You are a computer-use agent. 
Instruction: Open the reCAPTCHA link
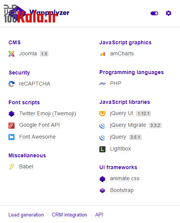click(34, 84)
